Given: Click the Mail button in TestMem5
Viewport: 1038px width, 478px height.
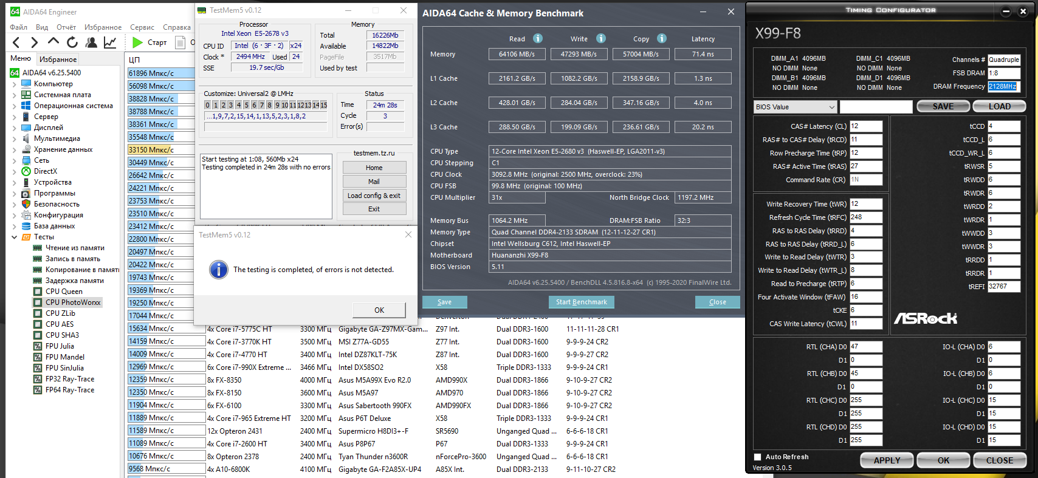Looking at the screenshot, I should click(x=374, y=182).
